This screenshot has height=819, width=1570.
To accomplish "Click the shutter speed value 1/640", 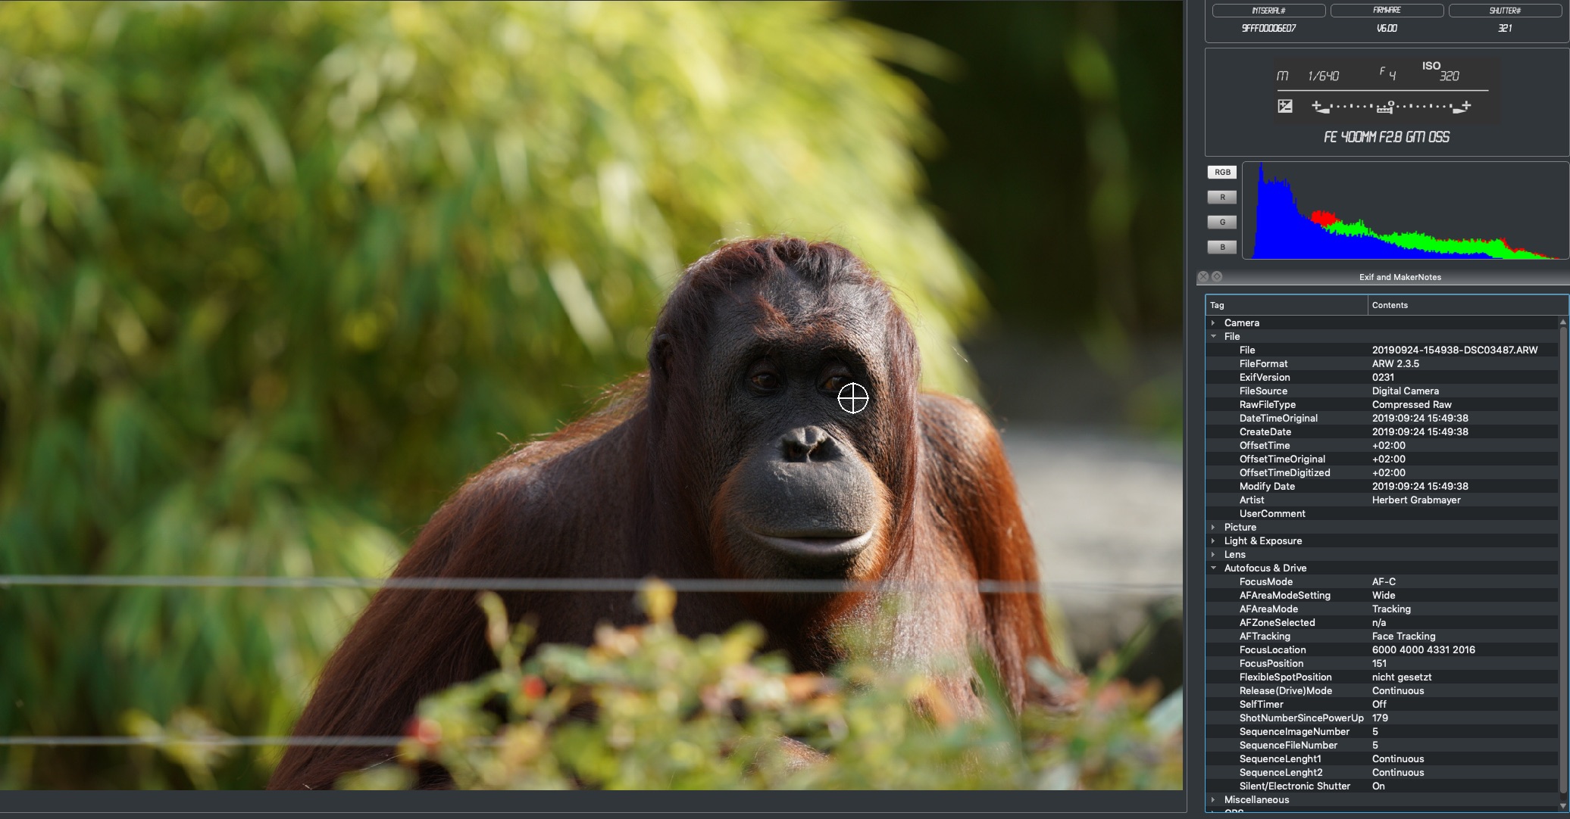I will (1323, 76).
